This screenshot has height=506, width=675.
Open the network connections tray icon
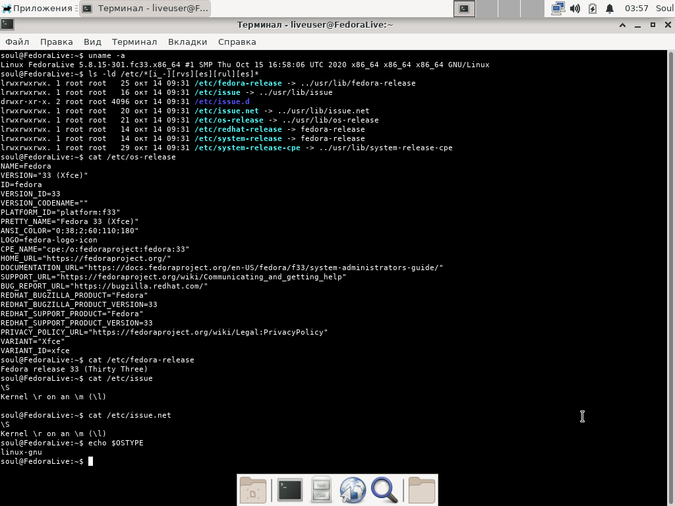tap(558, 8)
